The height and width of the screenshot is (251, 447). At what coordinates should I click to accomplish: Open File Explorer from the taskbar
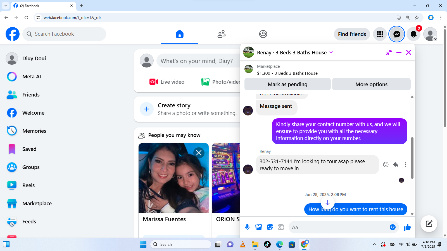[x=255, y=245]
